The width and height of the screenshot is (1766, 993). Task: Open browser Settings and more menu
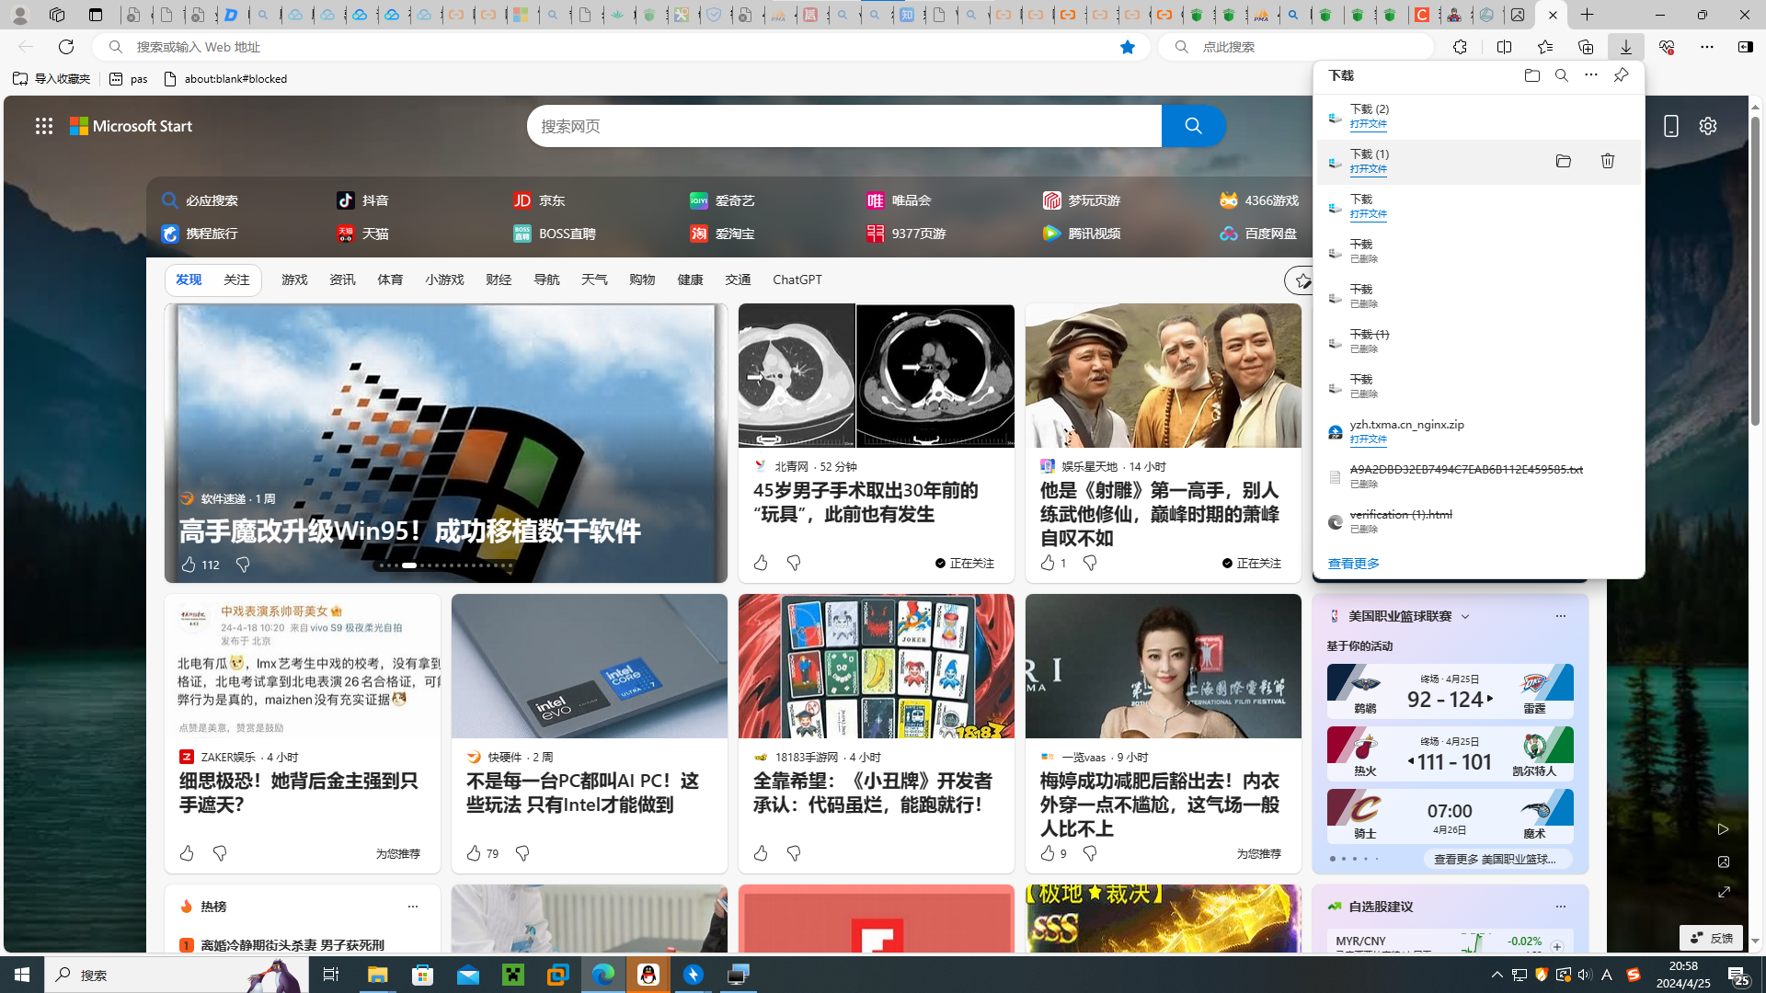(1706, 47)
